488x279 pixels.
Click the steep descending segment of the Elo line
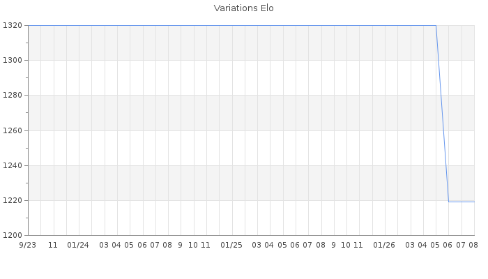(x=442, y=114)
